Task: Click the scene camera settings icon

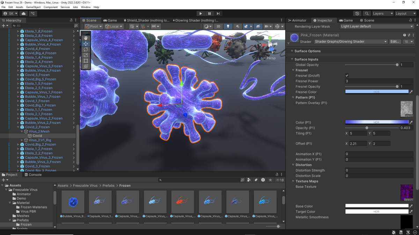Action: pos(266,26)
